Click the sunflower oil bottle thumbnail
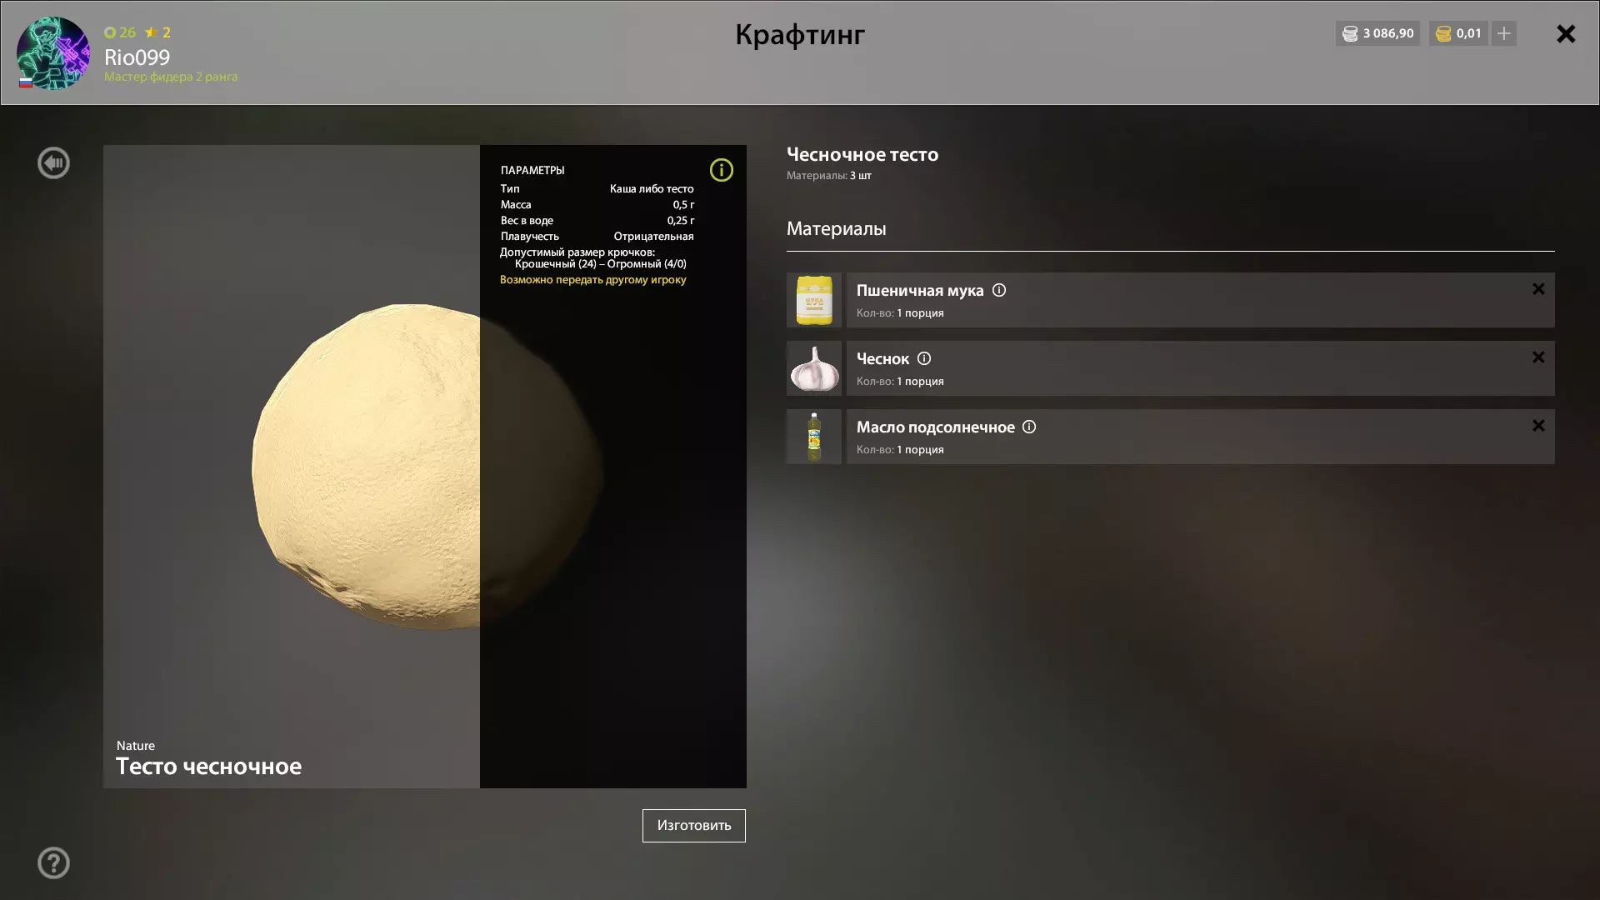Screen dimensions: 1600x900 pos(813,437)
